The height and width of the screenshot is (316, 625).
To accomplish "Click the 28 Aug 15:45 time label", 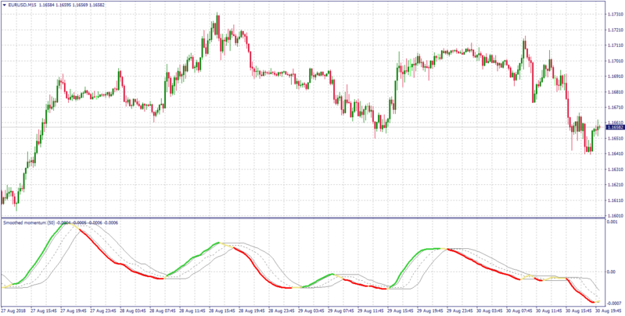I will click(223, 311).
